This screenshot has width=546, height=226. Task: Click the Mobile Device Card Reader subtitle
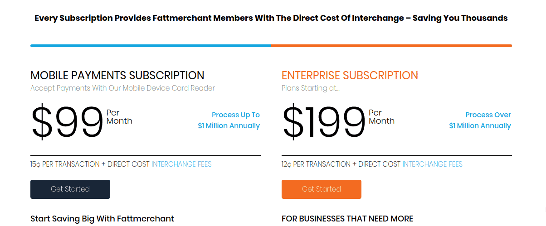pos(123,88)
